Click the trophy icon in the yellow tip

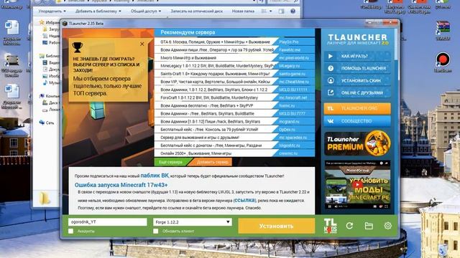(78, 47)
